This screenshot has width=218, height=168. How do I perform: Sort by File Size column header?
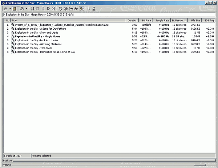point(195,20)
